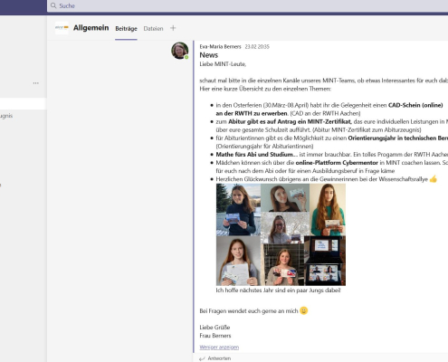448x362 pixels.
Task: Click into the Suche search field
Action: (x=247, y=5)
